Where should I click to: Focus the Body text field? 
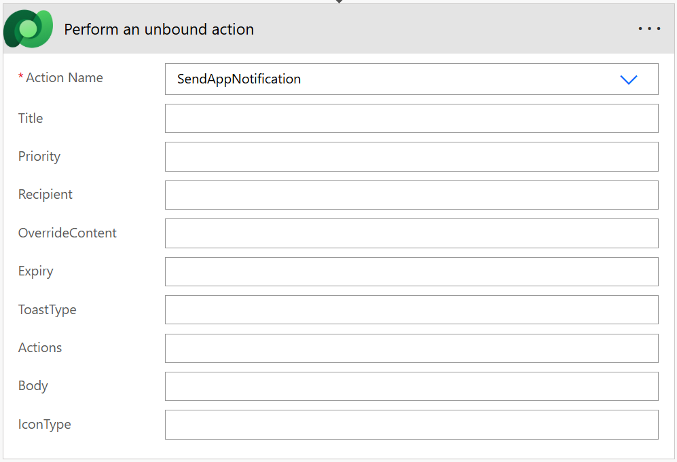[411, 386]
